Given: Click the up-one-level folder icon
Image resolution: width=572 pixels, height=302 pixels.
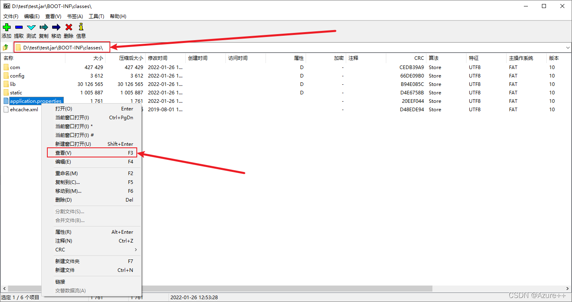Looking at the screenshot, I should coord(6,47).
